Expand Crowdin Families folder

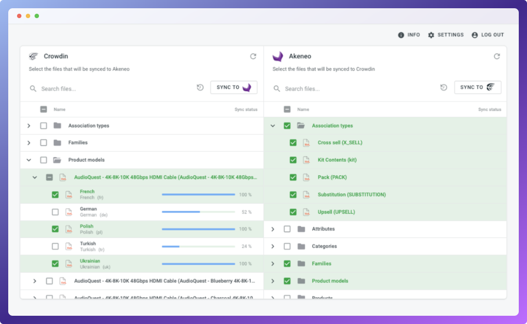(x=29, y=143)
